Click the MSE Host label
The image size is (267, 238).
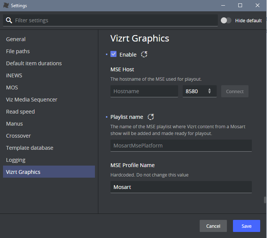[122, 69]
